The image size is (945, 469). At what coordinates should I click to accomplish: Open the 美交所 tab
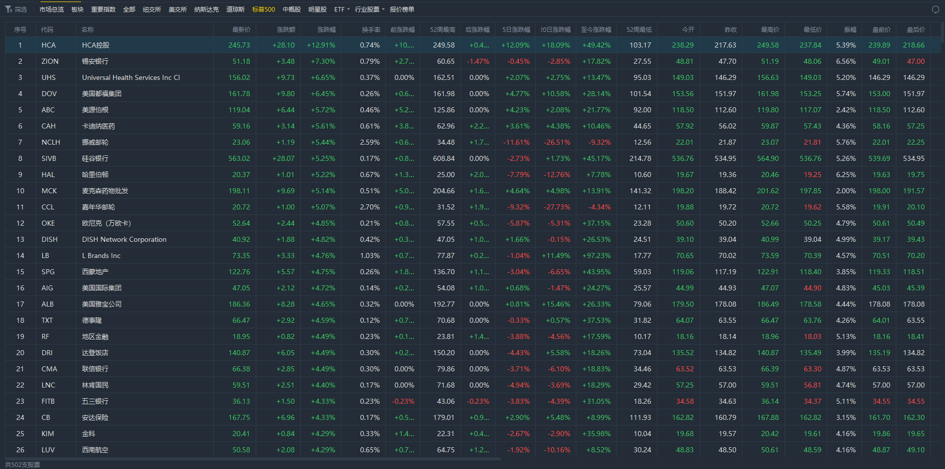pos(178,9)
